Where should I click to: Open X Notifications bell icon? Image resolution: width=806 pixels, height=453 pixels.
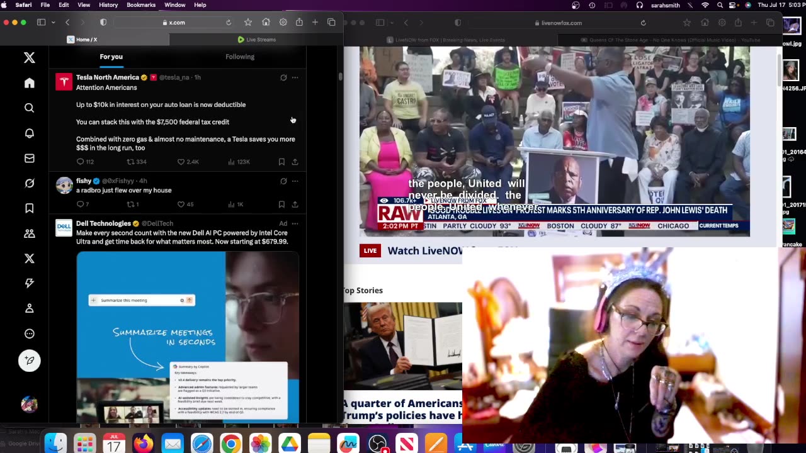pyautogui.click(x=29, y=133)
